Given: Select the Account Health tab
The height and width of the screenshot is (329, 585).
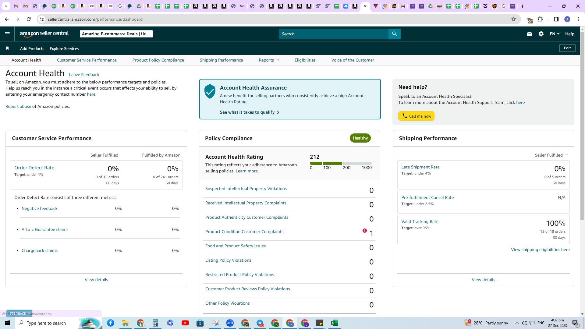Looking at the screenshot, I should [26, 60].
